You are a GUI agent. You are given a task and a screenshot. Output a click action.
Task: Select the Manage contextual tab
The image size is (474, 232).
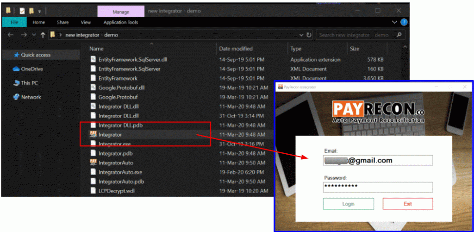point(121,12)
